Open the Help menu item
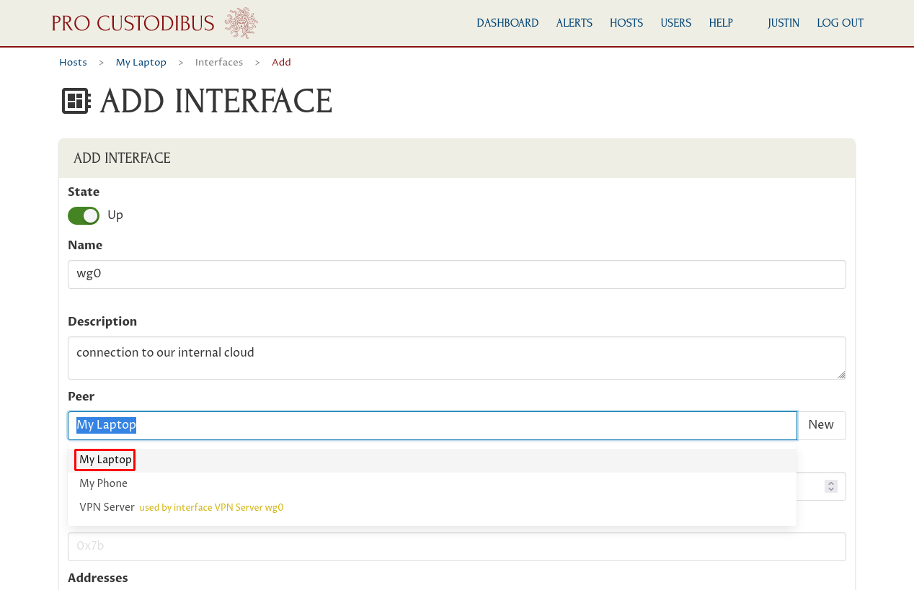 pyautogui.click(x=721, y=23)
